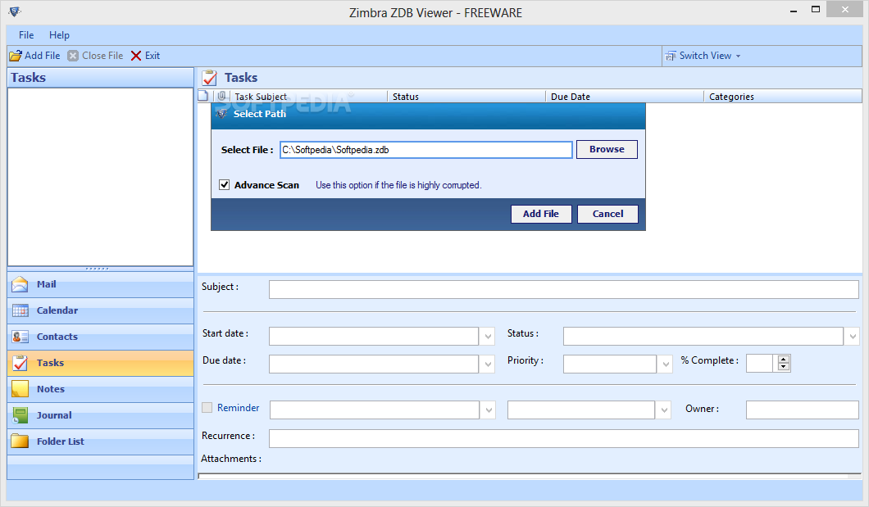Toggle the Reminder checkbox
The image size is (869, 507).
click(207, 408)
